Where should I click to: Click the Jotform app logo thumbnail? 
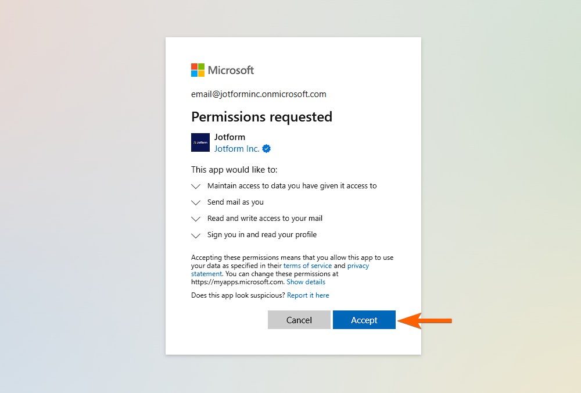(200, 142)
